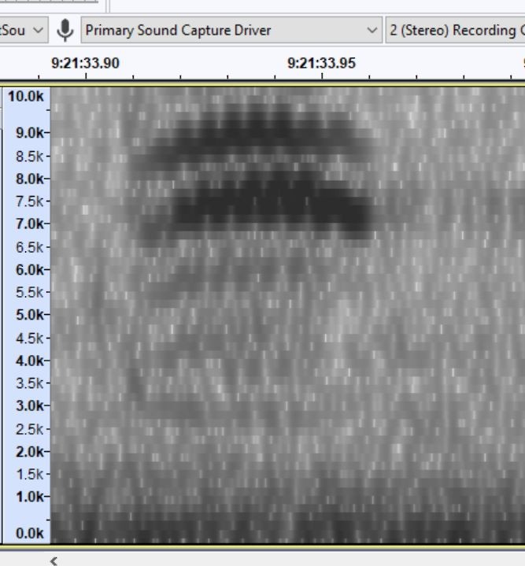The width and height of the screenshot is (525, 566).
Task: Expand the audio host dropdown arrow
Action: [38, 31]
